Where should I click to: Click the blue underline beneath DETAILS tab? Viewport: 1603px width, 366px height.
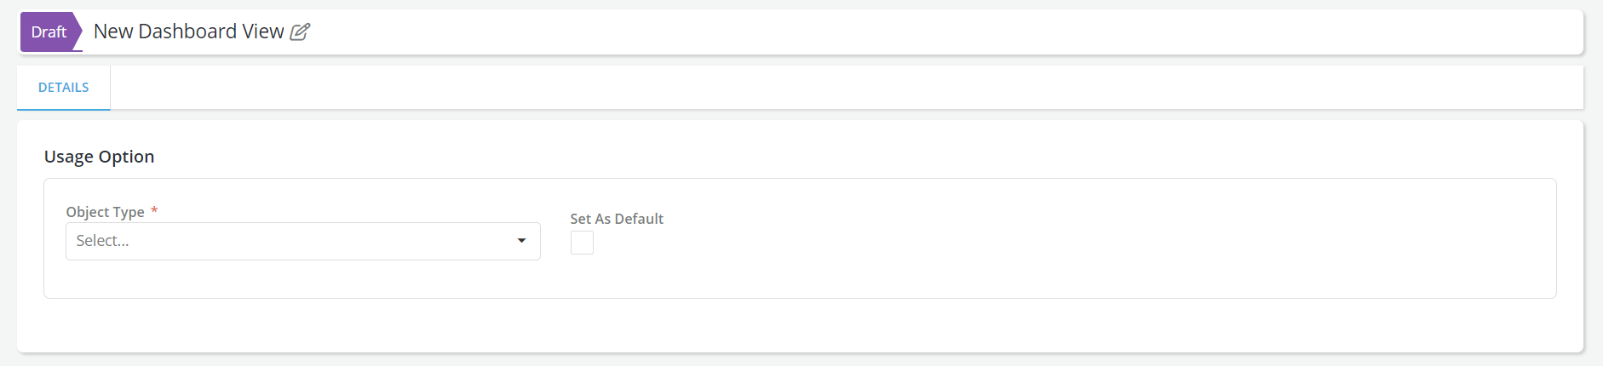[x=64, y=109]
